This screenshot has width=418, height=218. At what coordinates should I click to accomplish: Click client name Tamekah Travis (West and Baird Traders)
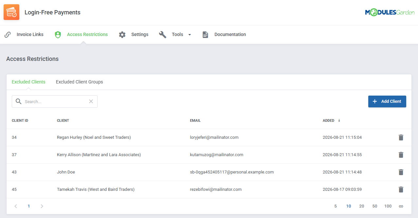pyautogui.click(x=96, y=190)
